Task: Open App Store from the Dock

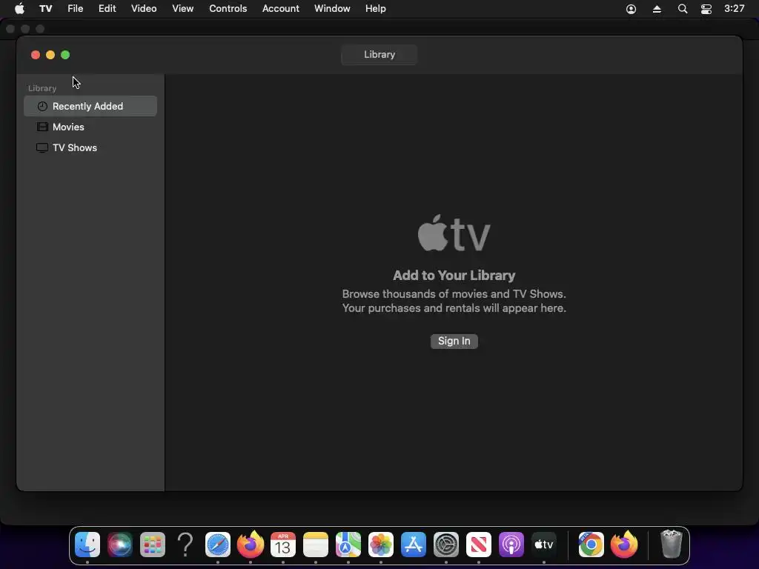Action: click(x=414, y=545)
